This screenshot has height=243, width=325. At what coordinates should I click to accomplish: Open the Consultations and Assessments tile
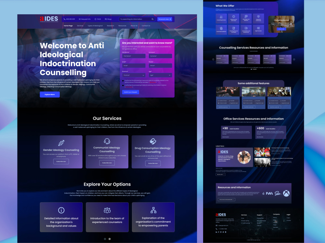click(246, 29)
